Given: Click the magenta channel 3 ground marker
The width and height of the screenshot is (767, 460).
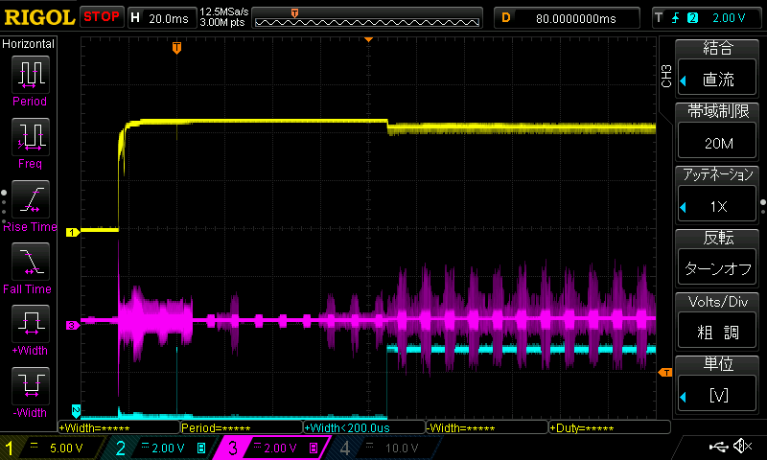Looking at the screenshot, I should tap(73, 325).
